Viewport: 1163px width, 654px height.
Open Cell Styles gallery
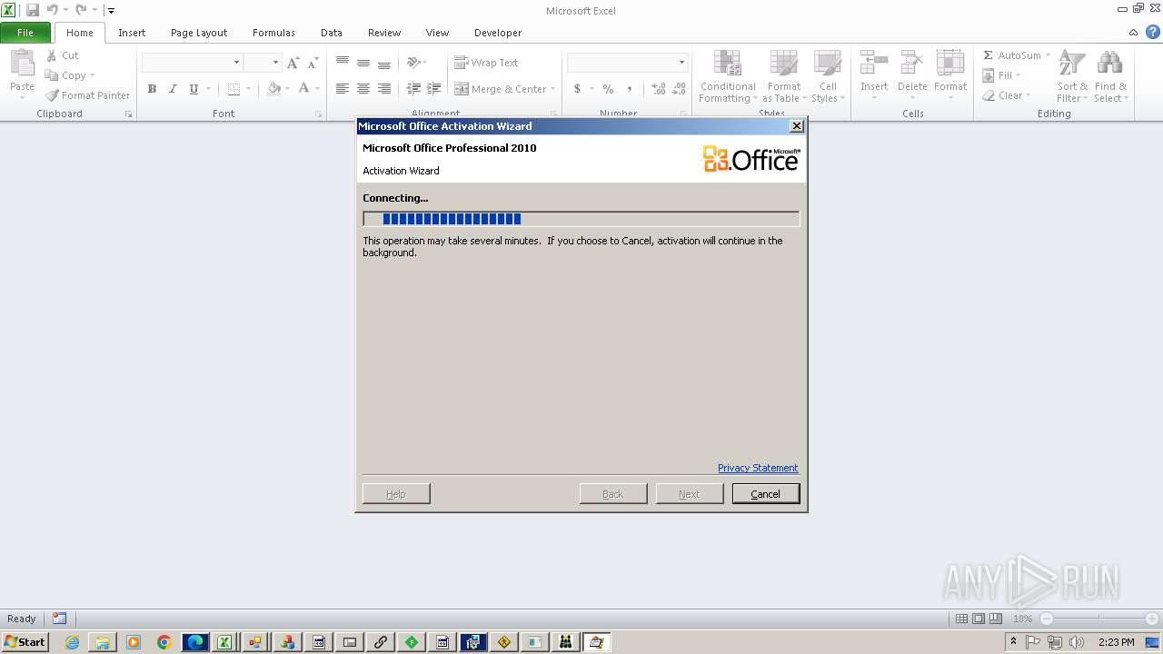coord(827,76)
